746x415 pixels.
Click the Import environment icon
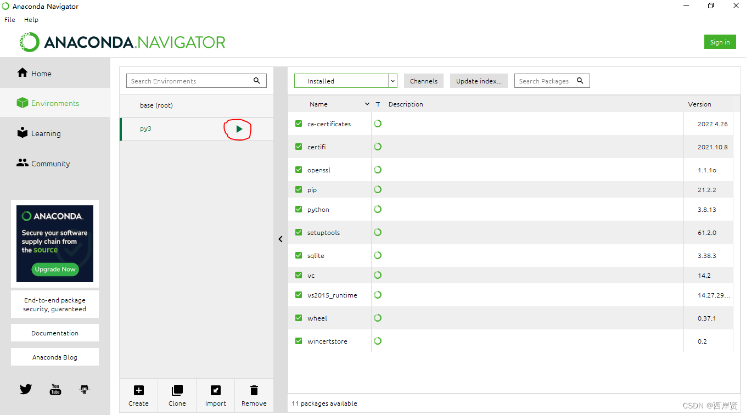[216, 390]
